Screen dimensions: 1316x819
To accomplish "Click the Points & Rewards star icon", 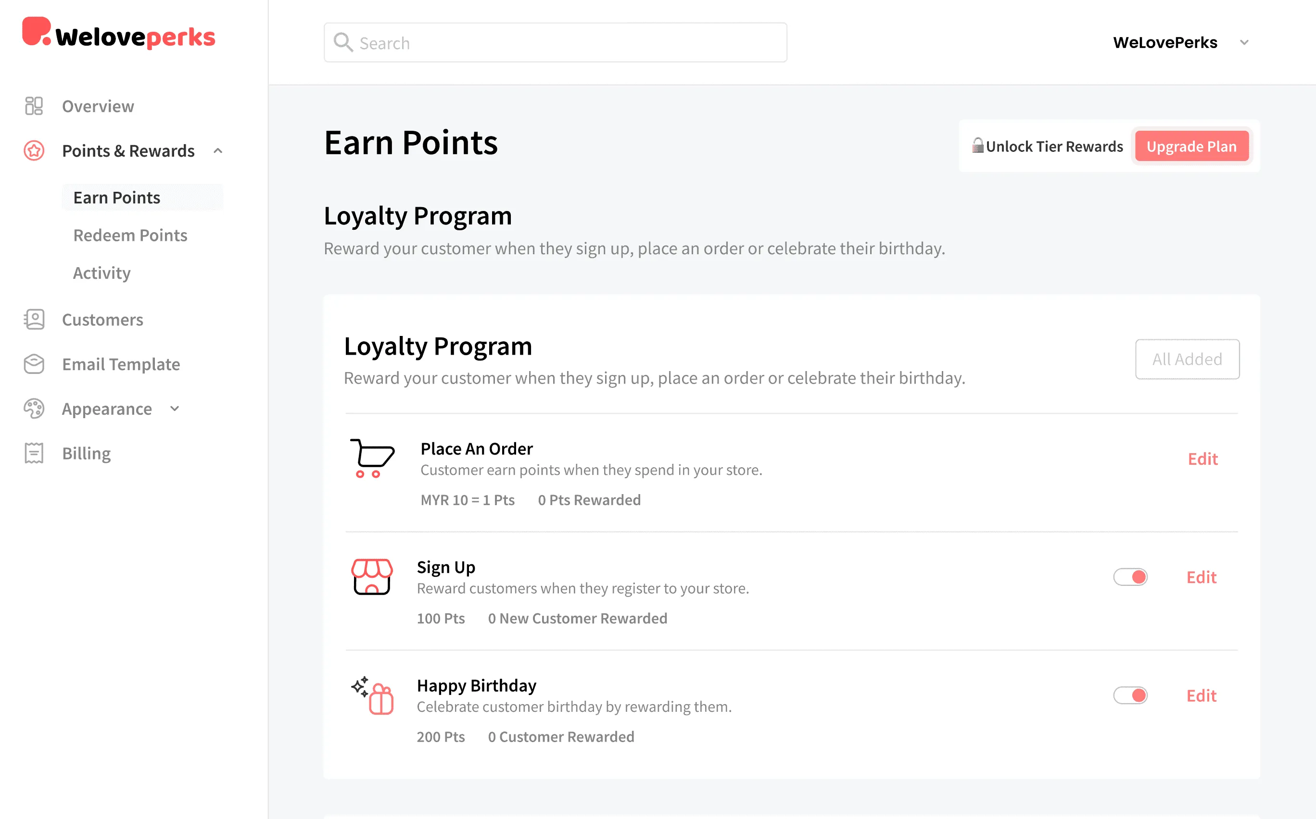I will (34, 150).
